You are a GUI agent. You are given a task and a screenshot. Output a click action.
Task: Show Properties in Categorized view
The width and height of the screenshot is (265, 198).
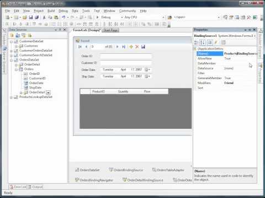pos(197,42)
